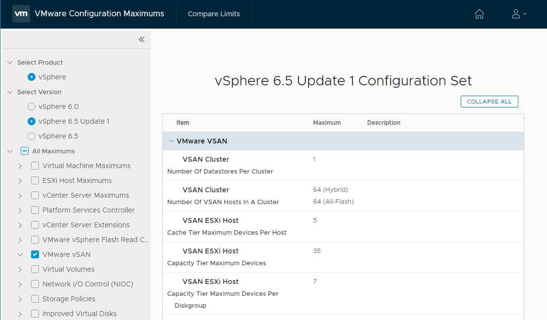Click the '64 (Hybrid)' maximum value
The width and height of the screenshot is (547, 320).
click(x=330, y=190)
